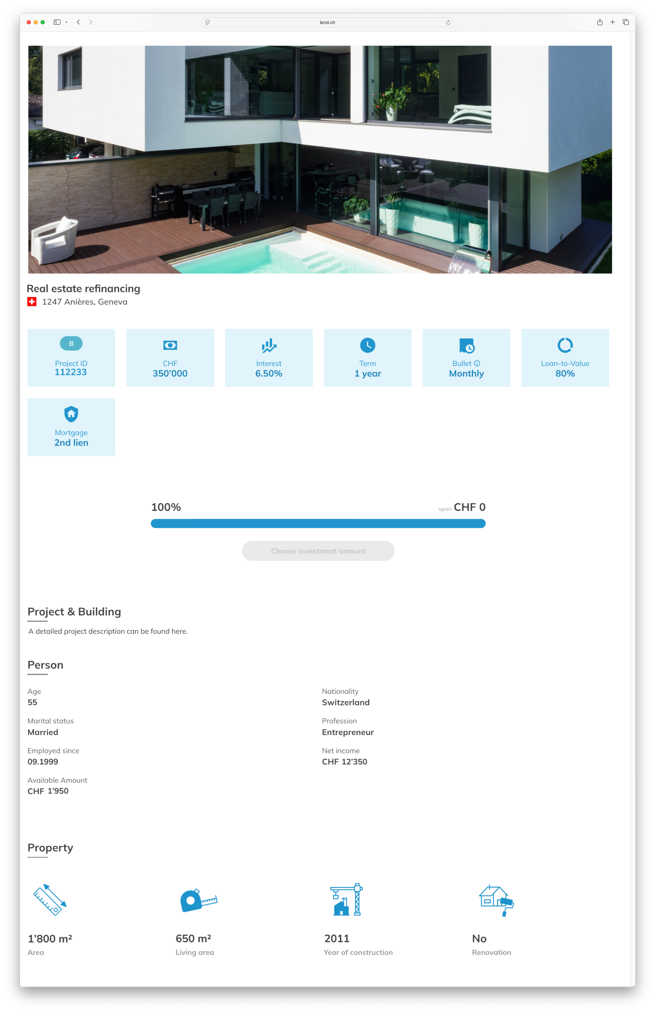Open the Bullet info tooltip icon
655x1013 pixels.
477,363
